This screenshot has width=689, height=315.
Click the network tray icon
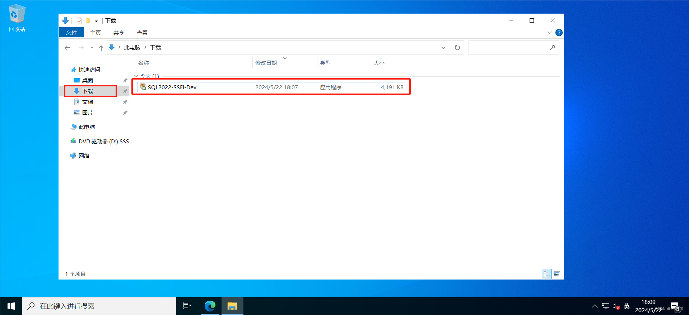coord(606,306)
